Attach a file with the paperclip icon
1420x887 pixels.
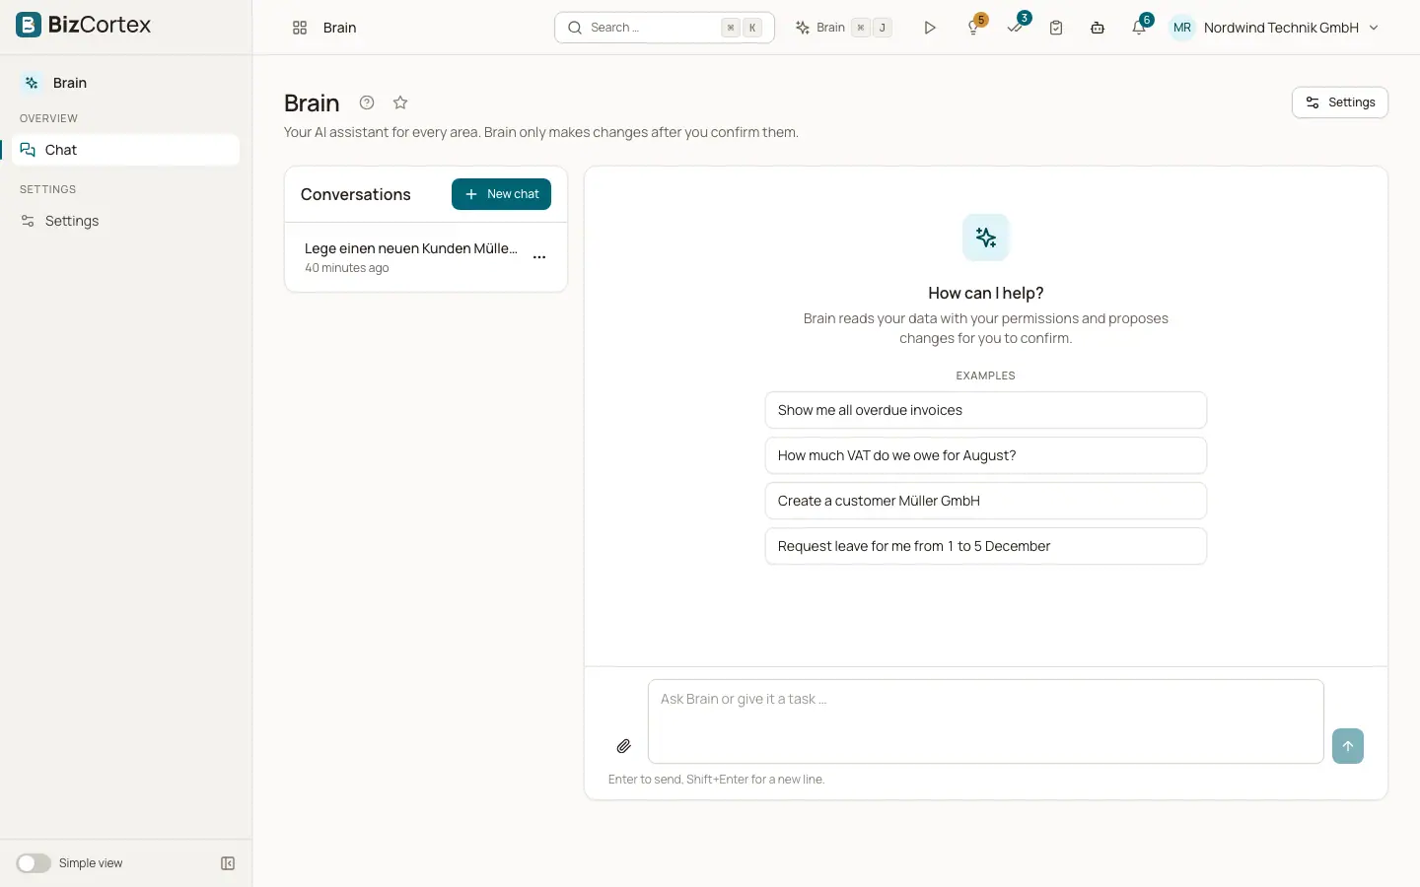pyautogui.click(x=624, y=746)
